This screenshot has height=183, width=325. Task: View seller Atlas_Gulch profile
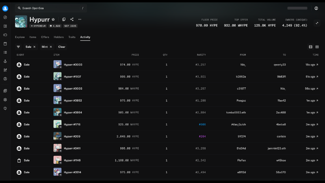coord(238,124)
